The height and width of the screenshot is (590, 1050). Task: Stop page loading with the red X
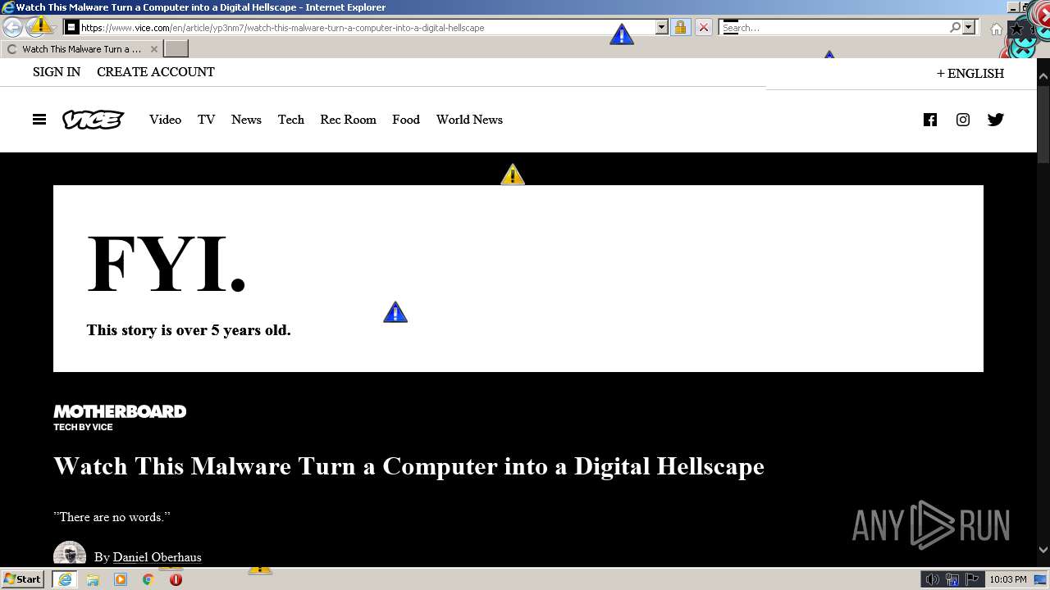703,27
